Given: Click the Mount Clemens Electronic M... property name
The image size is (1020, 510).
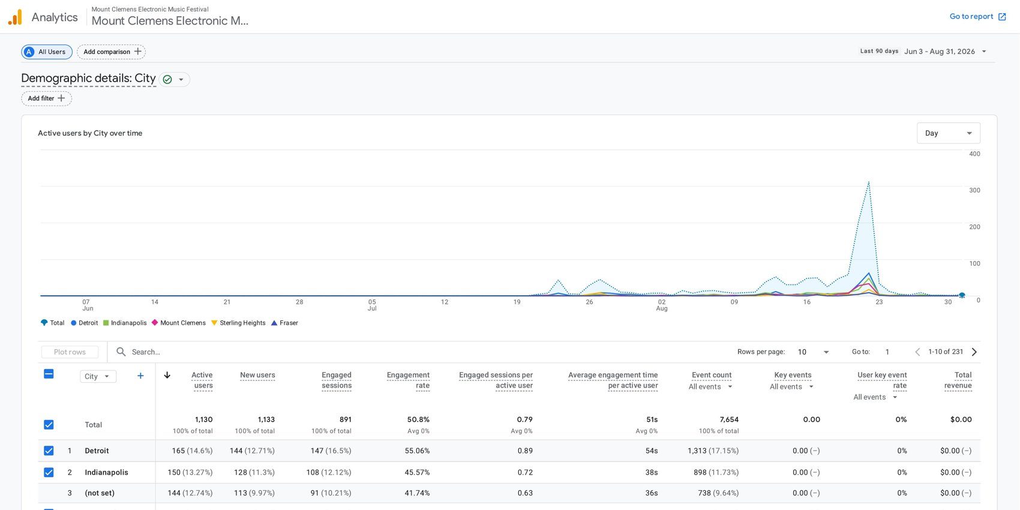Looking at the screenshot, I should [x=170, y=21].
